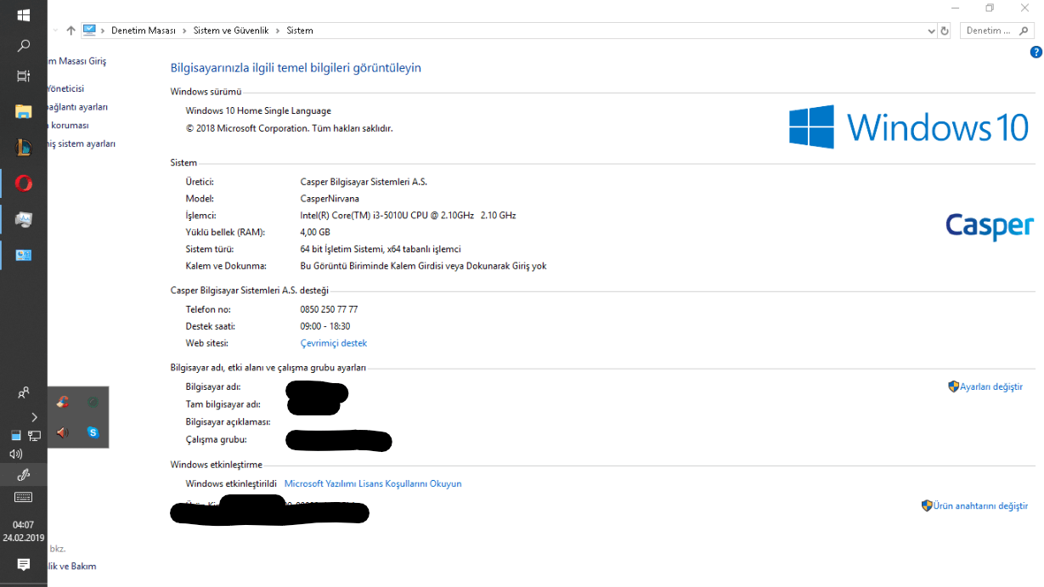Viewport: 1044px width, 587px height.
Task: Open koruması sidebar link
Action: coord(69,125)
